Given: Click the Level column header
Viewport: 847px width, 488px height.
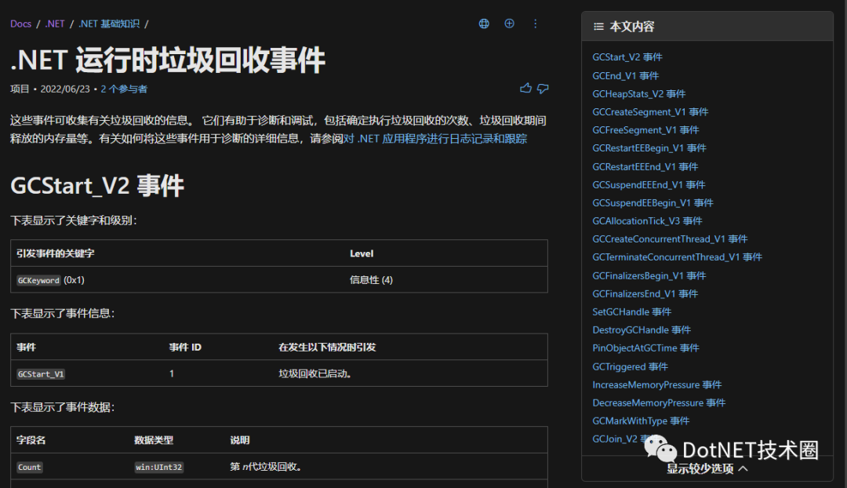Looking at the screenshot, I should pyautogui.click(x=362, y=253).
